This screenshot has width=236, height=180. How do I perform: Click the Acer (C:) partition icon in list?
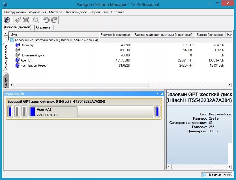coord(18,60)
